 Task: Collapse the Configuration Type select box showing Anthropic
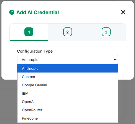tap(68, 60)
